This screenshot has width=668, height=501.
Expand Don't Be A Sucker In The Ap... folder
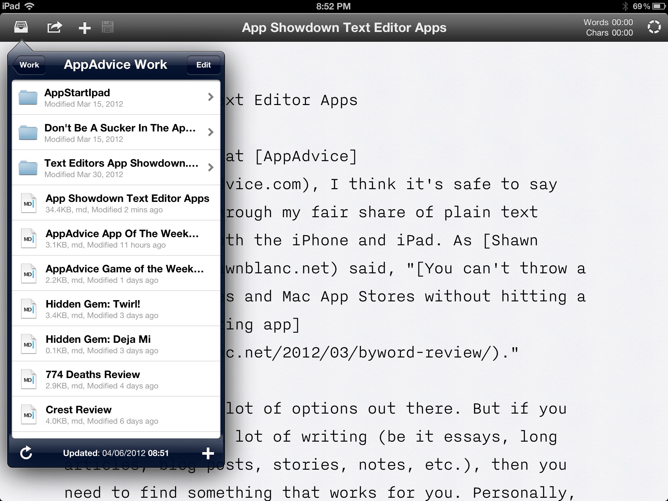coord(116,132)
